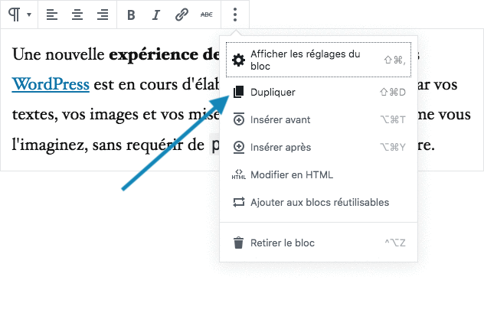Toggle strikethrough formatting
Image resolution: width=484 pixels, height=316 pixels.
[x=207, y=15]
